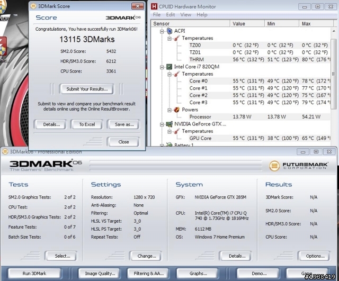Click Resolution value 1280 x 720

(144, 197)
